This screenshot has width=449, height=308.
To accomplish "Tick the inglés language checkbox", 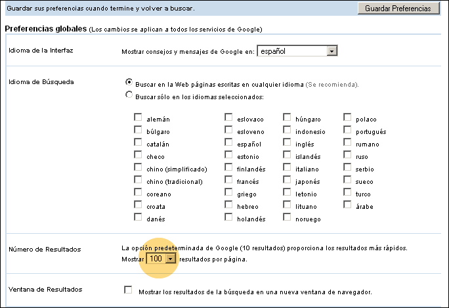I will (288, 143).
